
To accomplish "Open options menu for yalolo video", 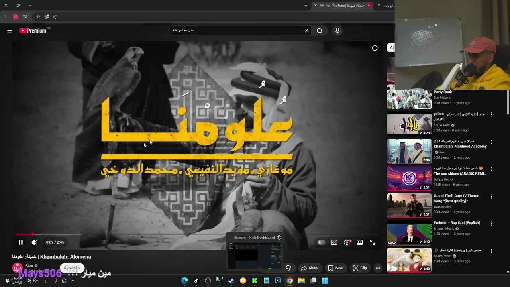I will coord(491,114).
